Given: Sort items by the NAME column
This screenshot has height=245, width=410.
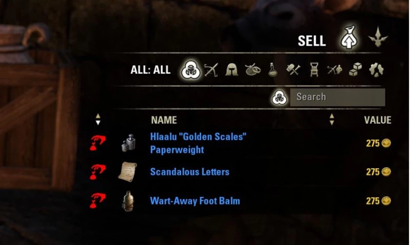Looking at the screenshot, I should 164,120.
